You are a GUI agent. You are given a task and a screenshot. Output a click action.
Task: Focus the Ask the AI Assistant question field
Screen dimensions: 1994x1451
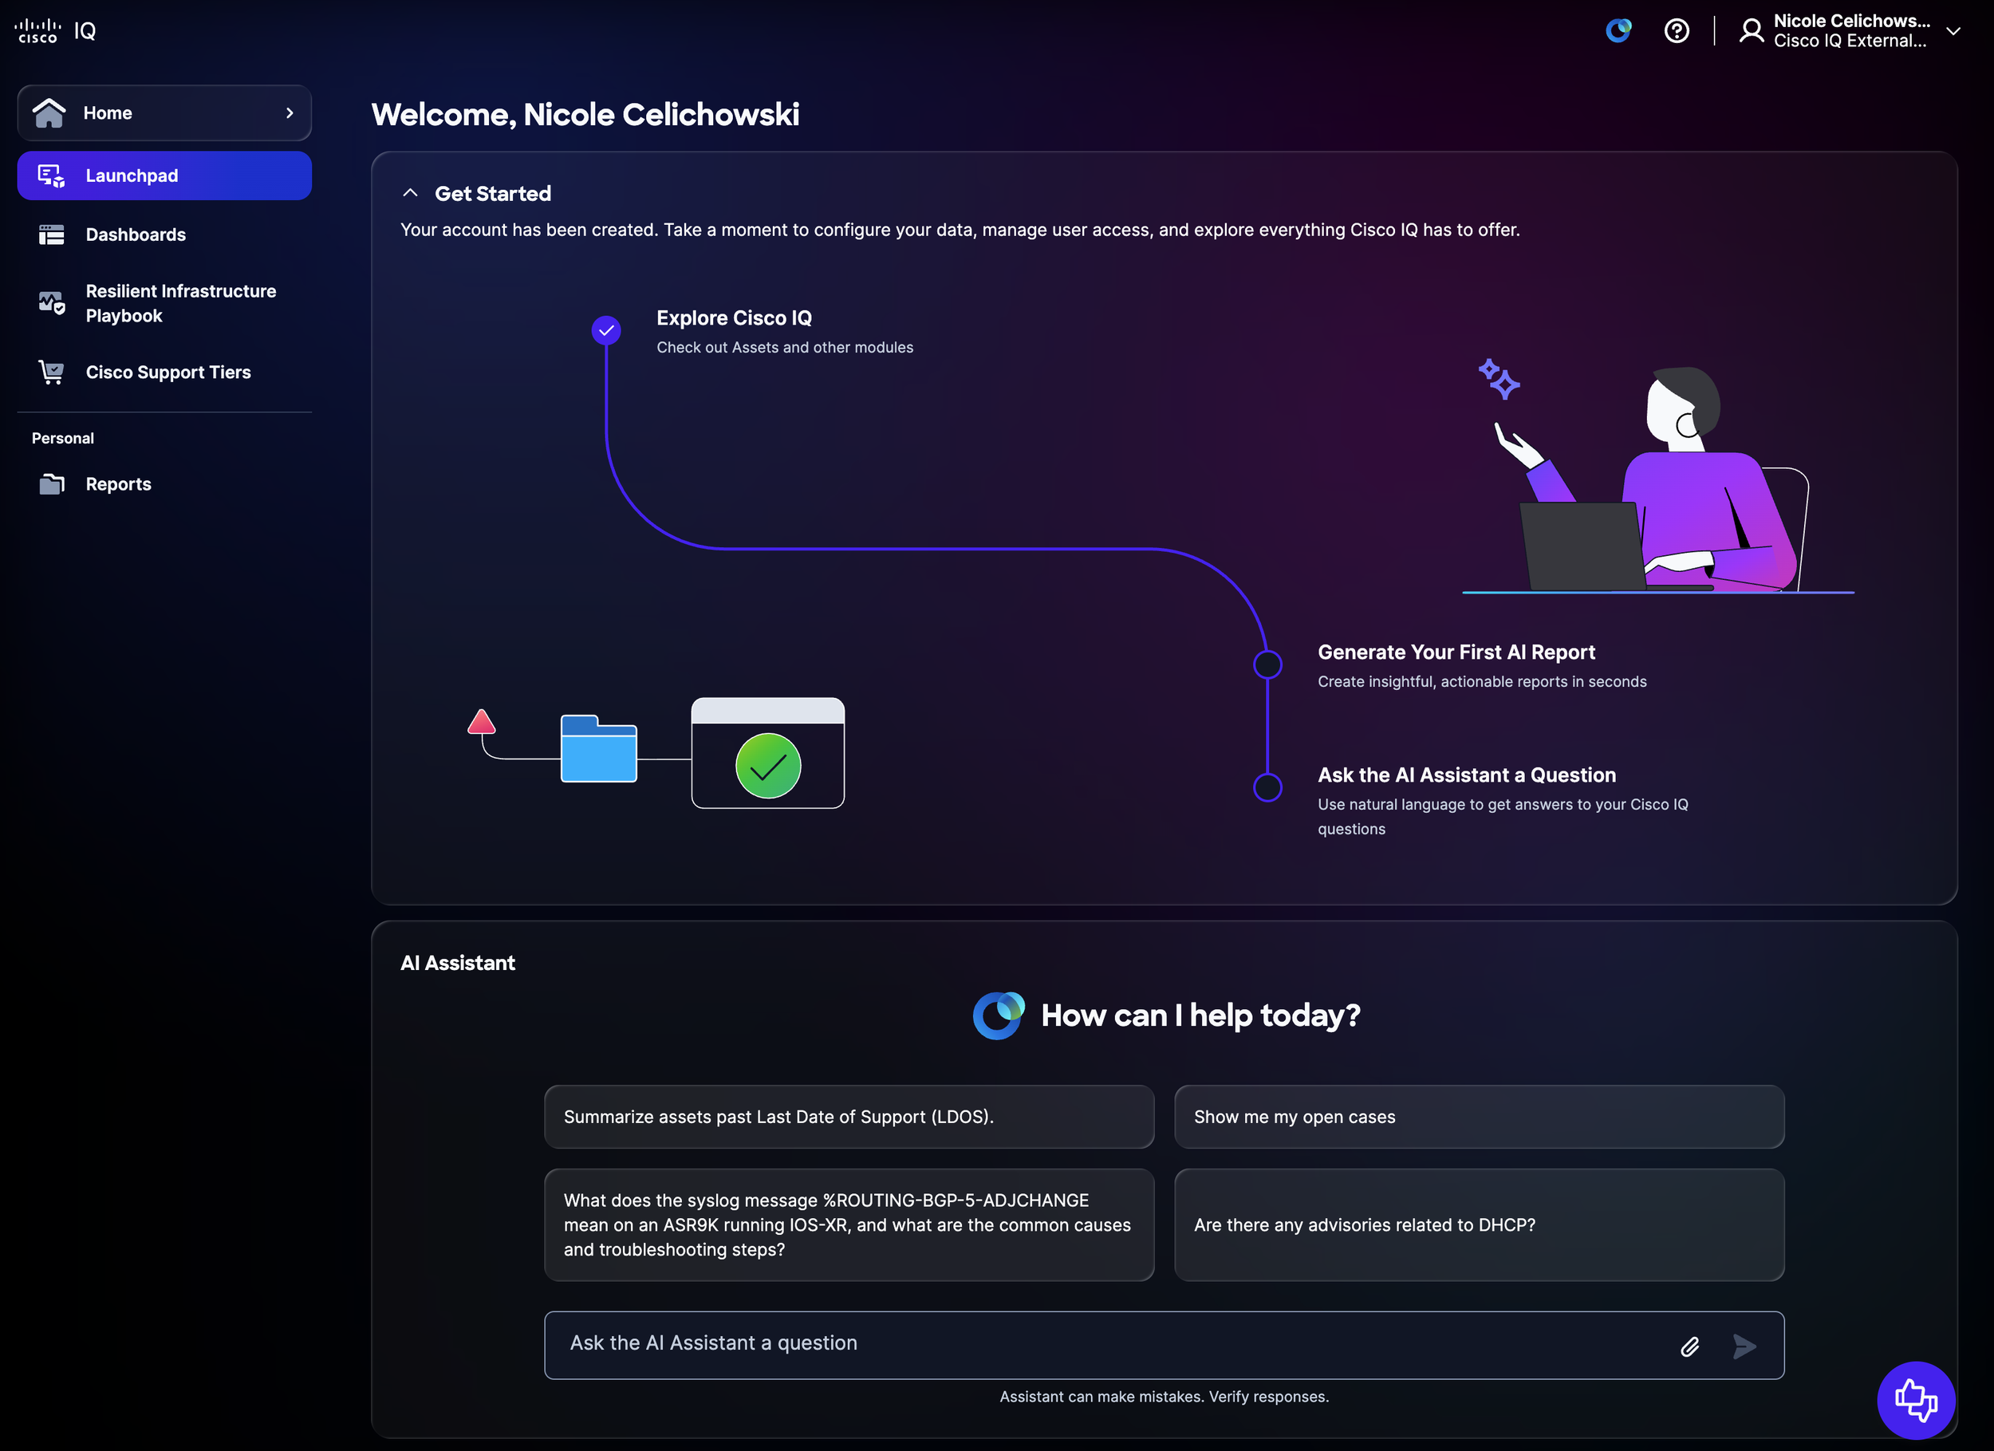tap(1164, 1346)
